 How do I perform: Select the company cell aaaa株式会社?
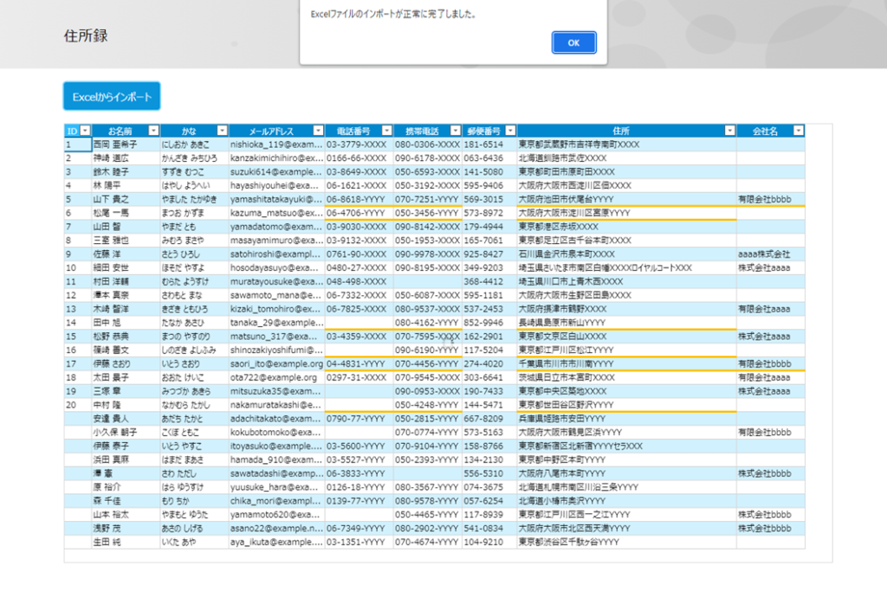pyautogui.click(x=764, y=254)
